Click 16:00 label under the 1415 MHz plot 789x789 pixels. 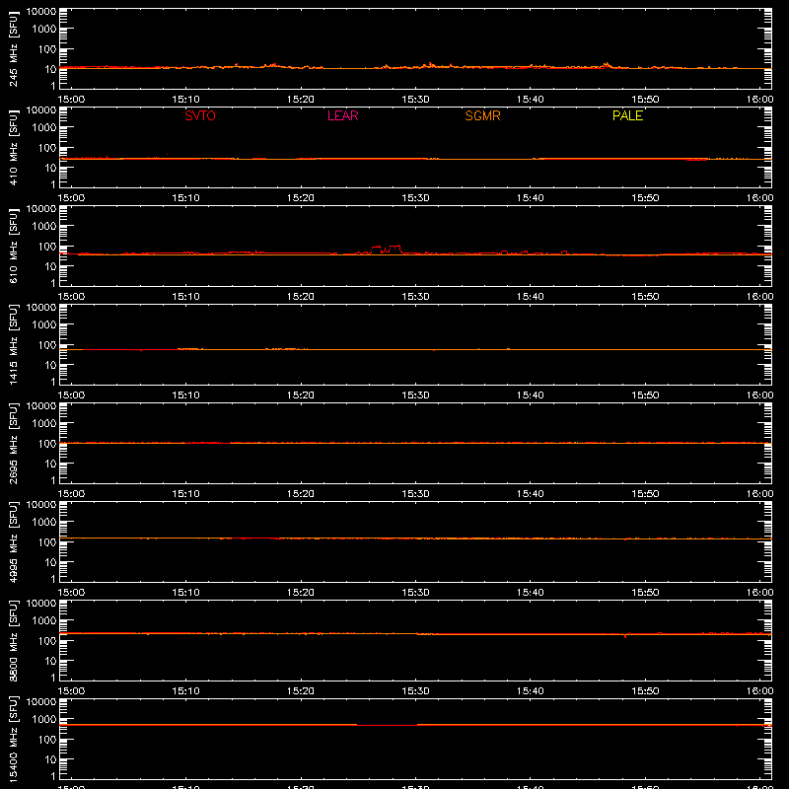click(x=759, y=395)
